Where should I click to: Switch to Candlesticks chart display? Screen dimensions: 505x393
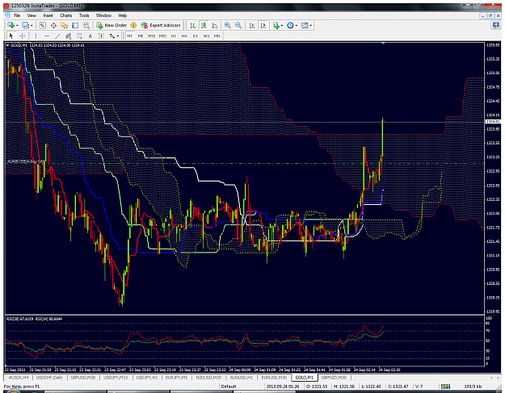204,25
